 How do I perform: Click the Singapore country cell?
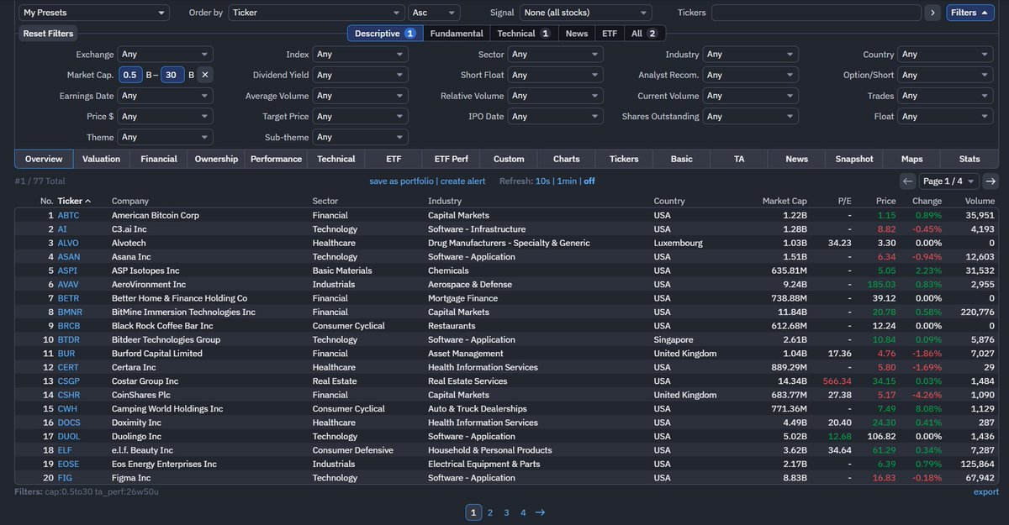[x=674, y=340]
